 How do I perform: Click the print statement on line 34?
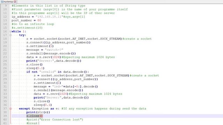61,98
